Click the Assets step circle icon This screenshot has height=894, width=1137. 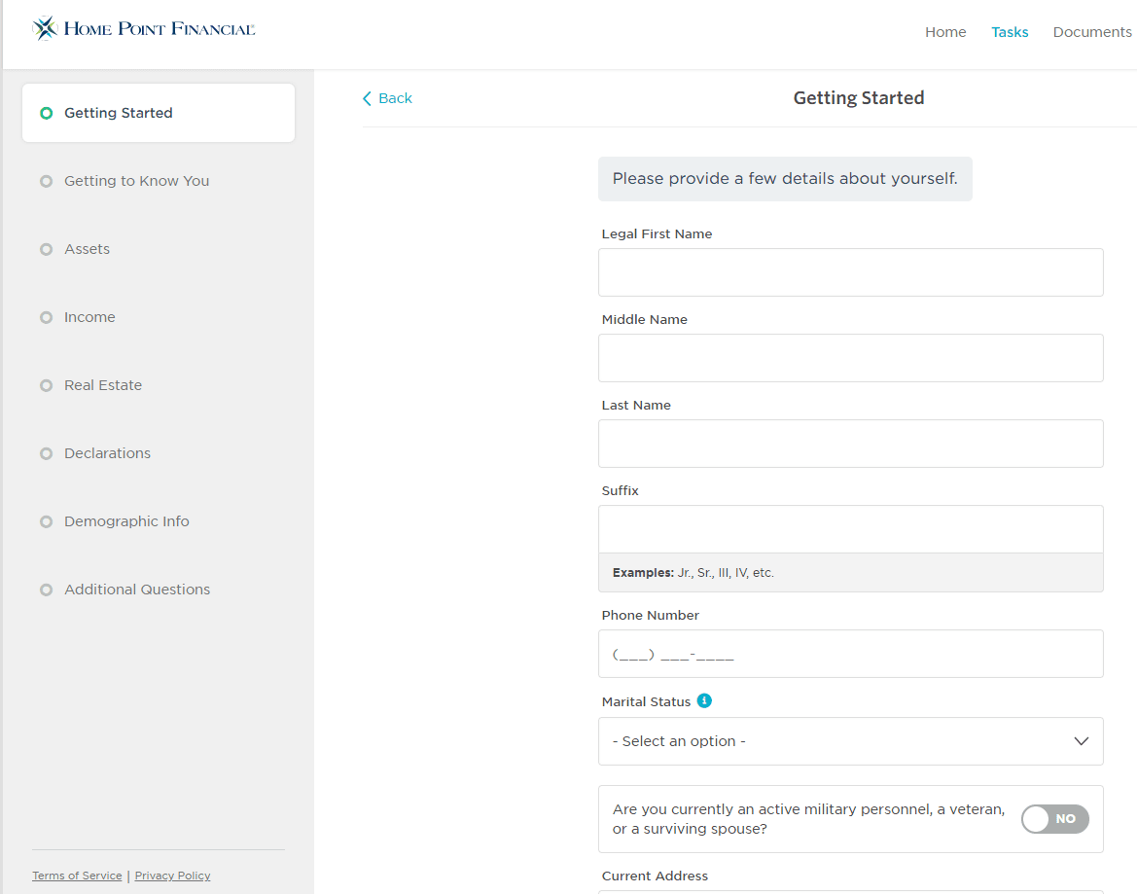[x=46, y=249]
